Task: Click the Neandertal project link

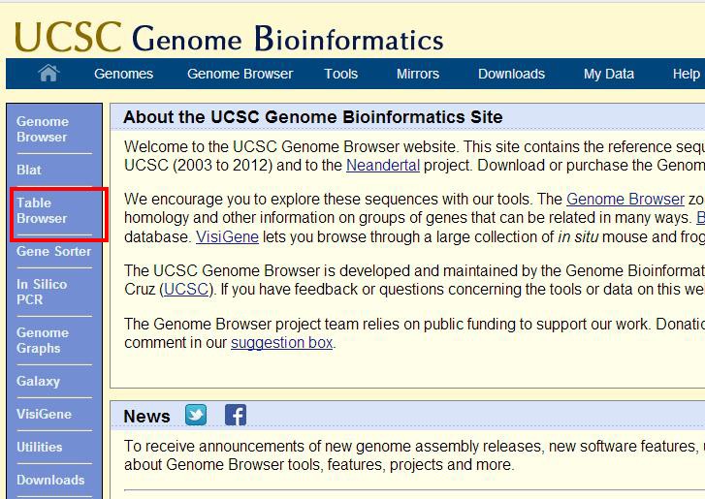Action: coord(383,166)
